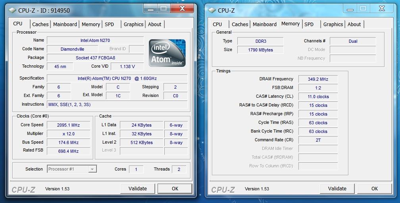Viewport: 400px width, 203px height.
Task: Click the Command Rate value '2T'
Action: coord(318,140)
